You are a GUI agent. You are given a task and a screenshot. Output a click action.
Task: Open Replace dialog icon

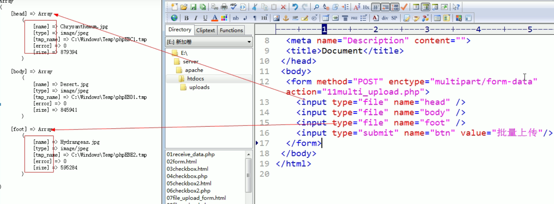click(326, 7)
